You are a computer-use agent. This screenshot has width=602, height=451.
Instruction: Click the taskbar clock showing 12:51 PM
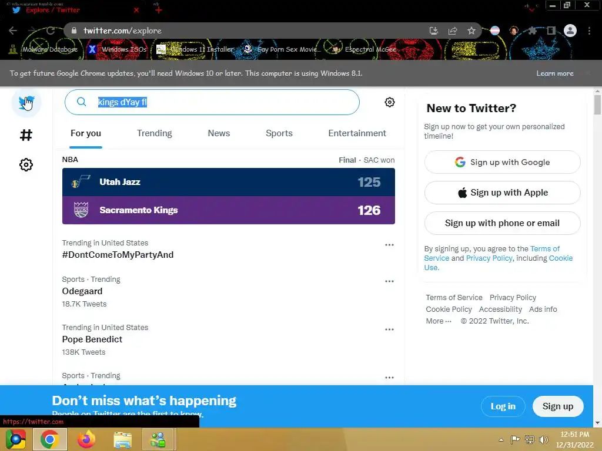(x=575, y=439)
